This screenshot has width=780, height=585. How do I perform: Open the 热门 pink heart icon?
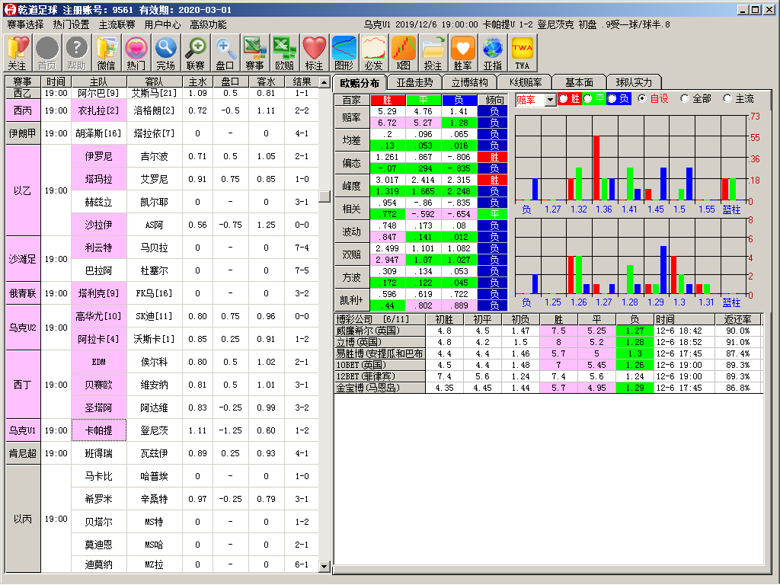pyautogui.click(x=136, y=53)
